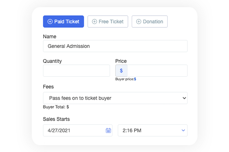Select the Paid Ticket type
Screen dimensions: 229x152
pos(64,22)
